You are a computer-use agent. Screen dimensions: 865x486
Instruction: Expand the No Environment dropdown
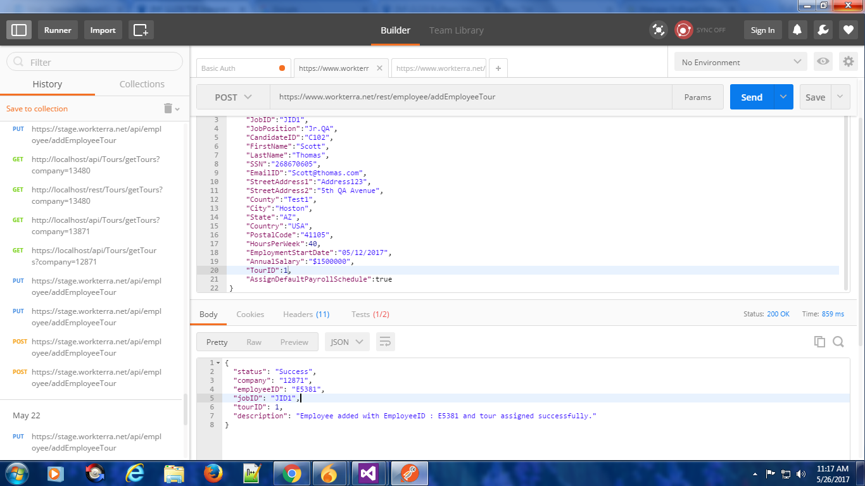click(x=740, y=62)
